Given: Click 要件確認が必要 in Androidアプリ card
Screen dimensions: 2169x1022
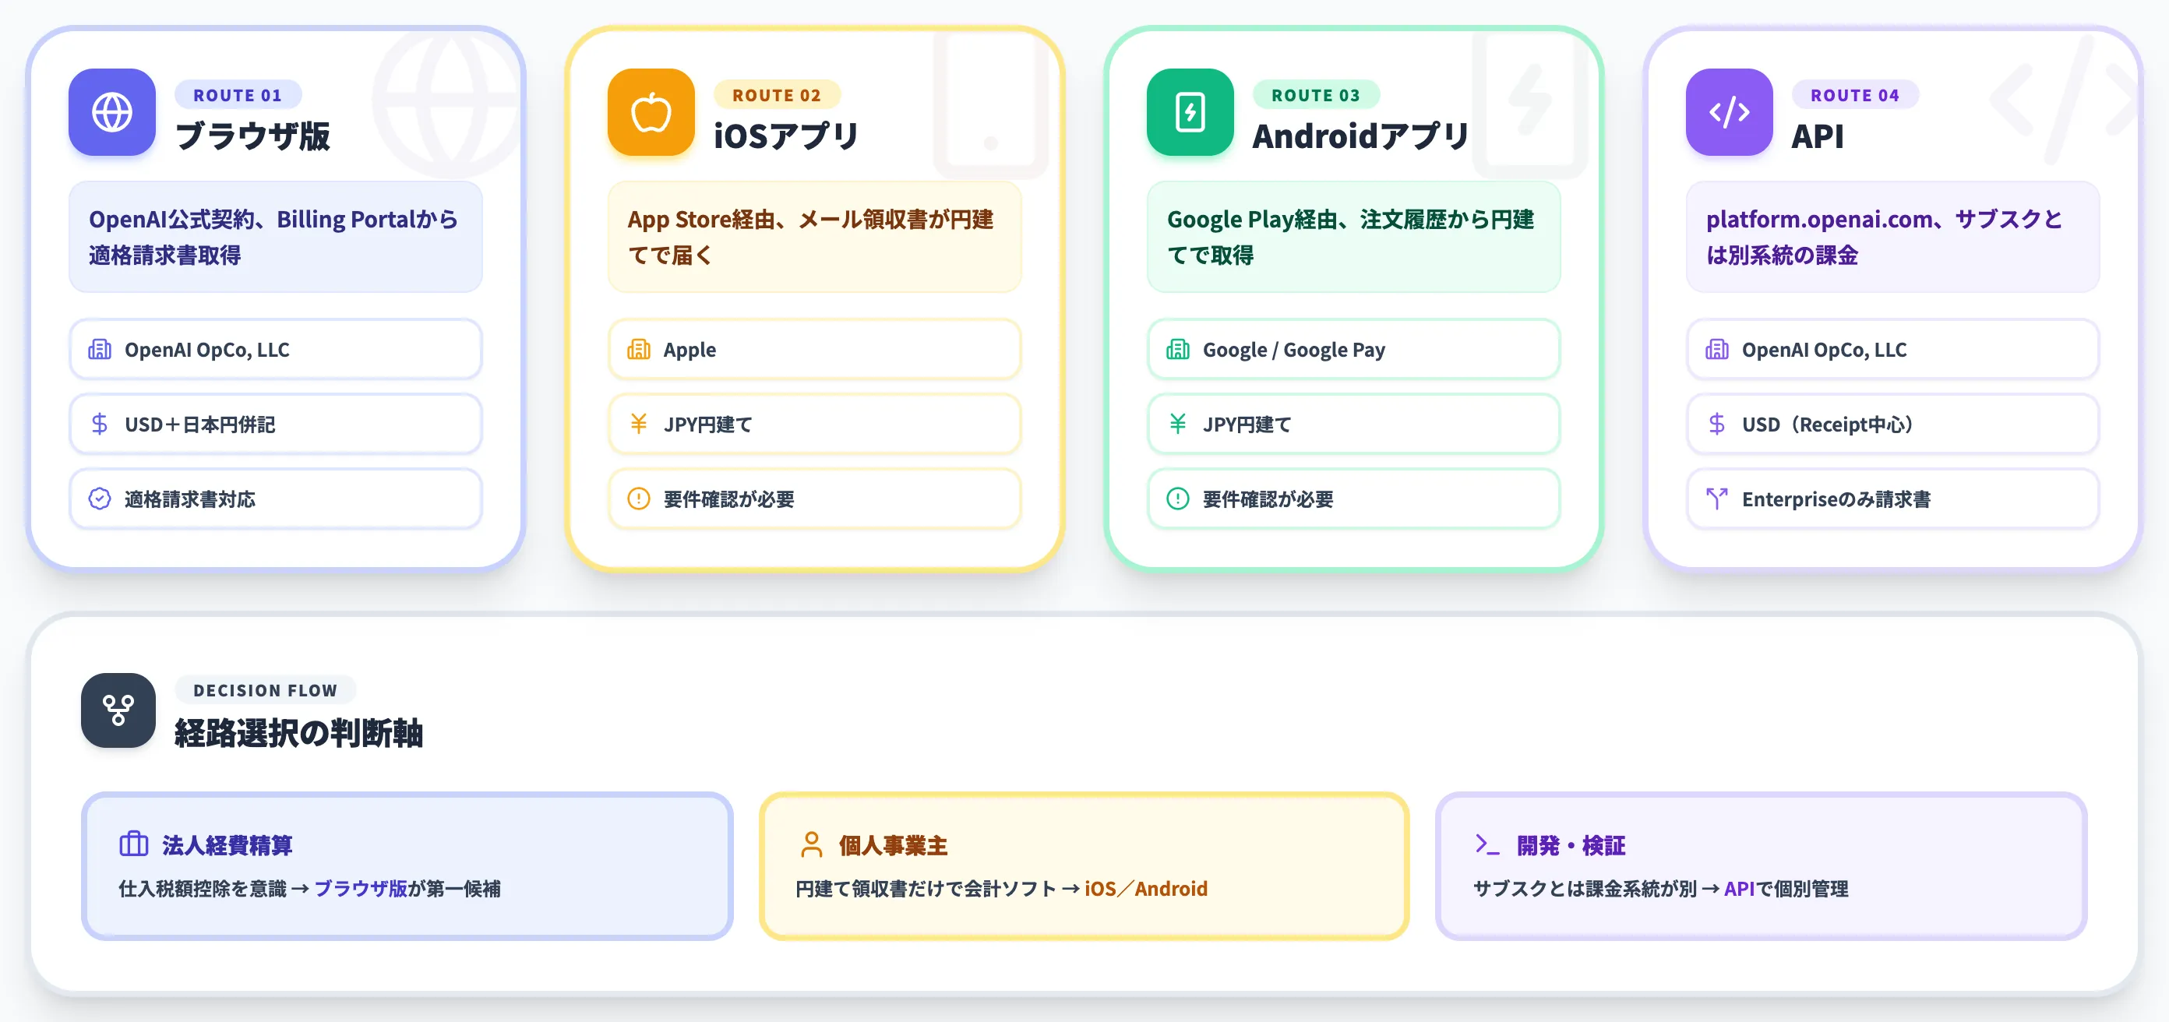Looking at the screenshot, I should click(1268, 499).
